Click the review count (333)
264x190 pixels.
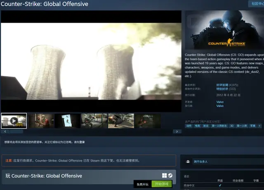(232, 89)
